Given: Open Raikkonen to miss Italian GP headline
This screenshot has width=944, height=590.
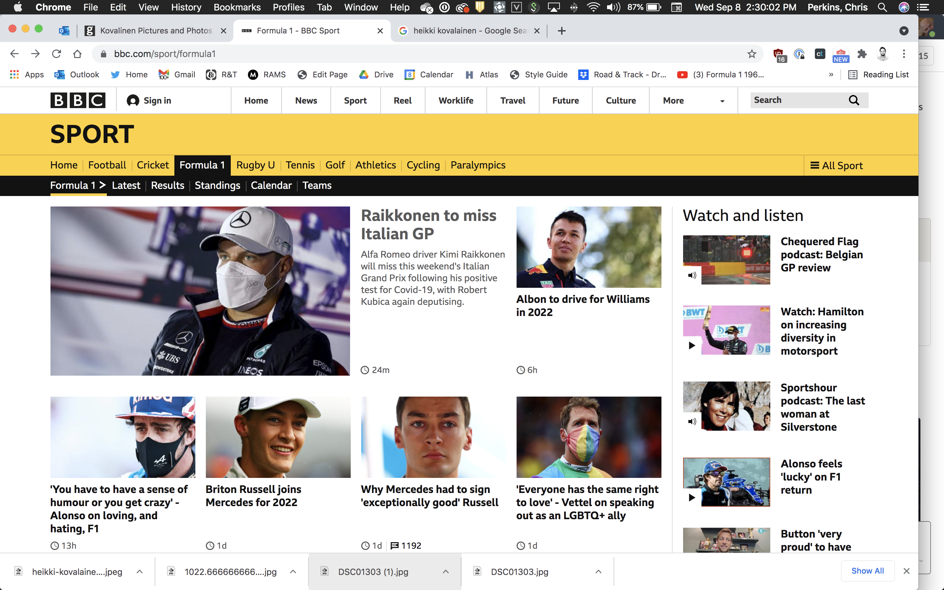Looking at the screenshot, I should coord(428,225).
